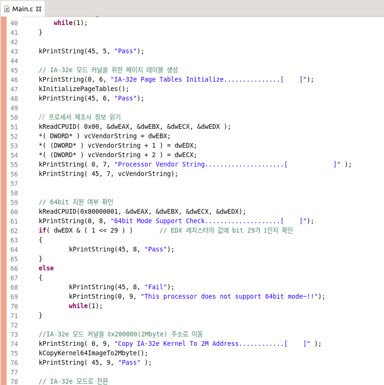Click the comment about 0x200000(2Mbyte)
This screenshot has height=385, width=384.
[121, 334]
